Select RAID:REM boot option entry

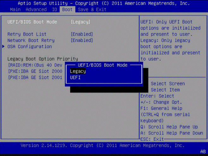[x=35, y=65]
